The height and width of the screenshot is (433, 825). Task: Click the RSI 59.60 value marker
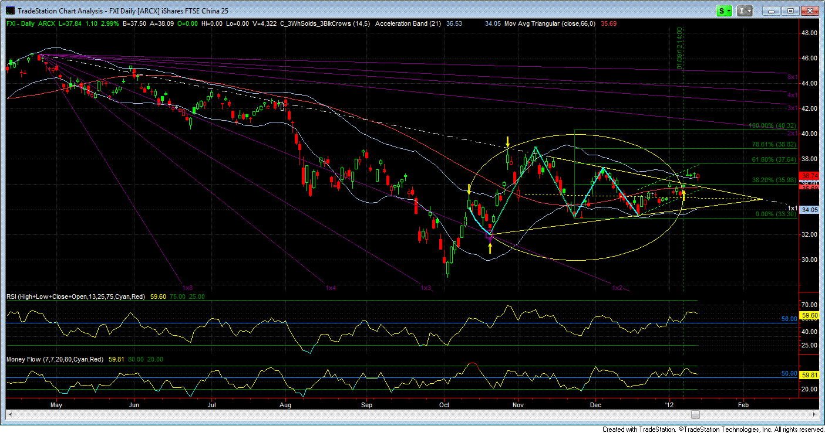[810, 315]
